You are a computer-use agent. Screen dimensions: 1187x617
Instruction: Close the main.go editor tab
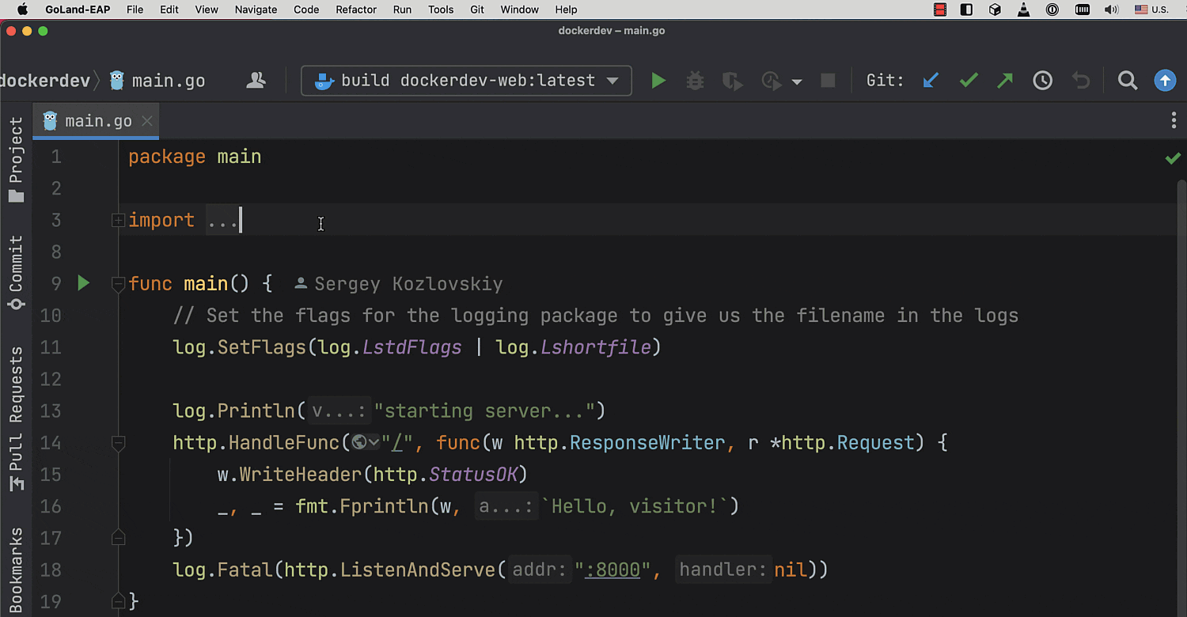tap(146, 121)
